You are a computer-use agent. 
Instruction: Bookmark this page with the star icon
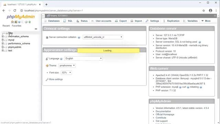click(x=203, y=11)
